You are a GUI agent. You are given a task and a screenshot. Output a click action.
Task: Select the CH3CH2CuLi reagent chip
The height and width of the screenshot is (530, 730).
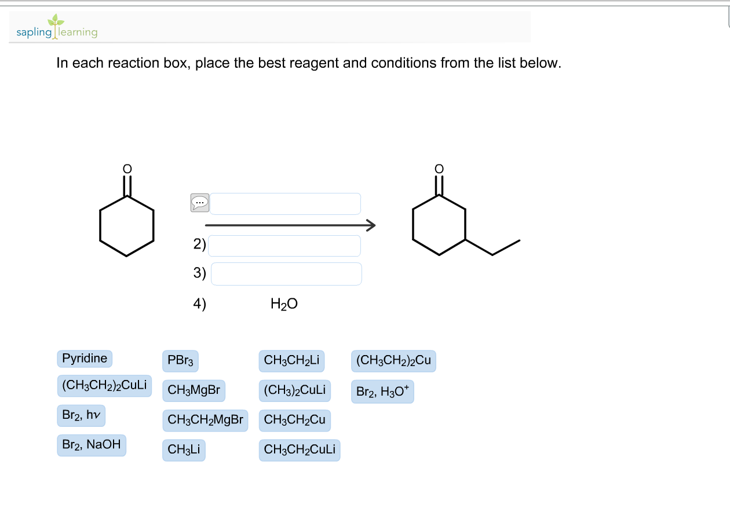click(299, 449)
